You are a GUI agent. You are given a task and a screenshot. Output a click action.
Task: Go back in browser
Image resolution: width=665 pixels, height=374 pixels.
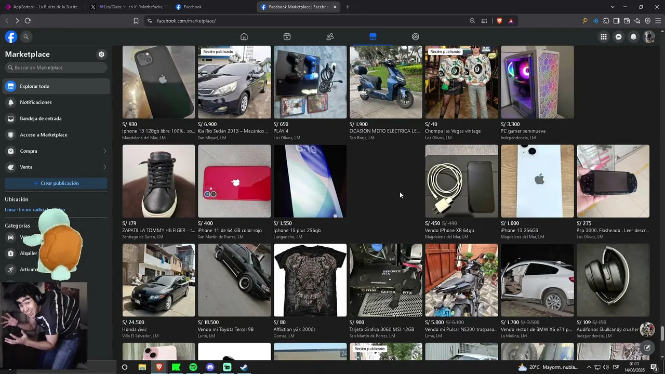7,21
